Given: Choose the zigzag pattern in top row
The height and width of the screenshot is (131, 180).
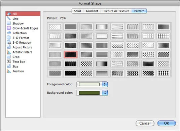Looking at the screenshot, I should coord(133,27).
